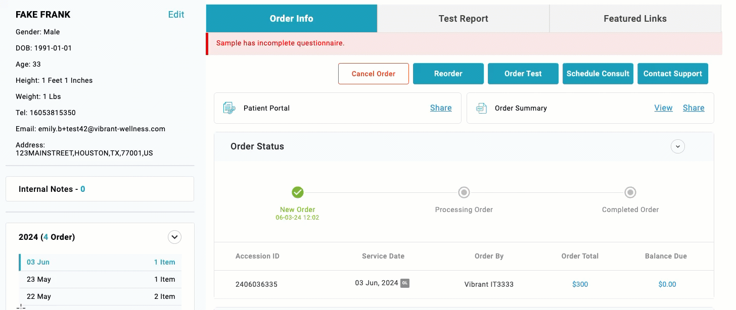
Task: Click the Completed Order step marker
Action: tap(630, 192)
